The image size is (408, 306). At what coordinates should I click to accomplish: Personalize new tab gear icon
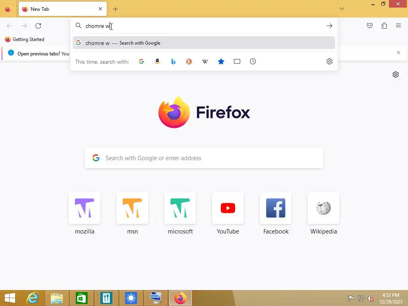pyautogui.click(x=396, y=75)
